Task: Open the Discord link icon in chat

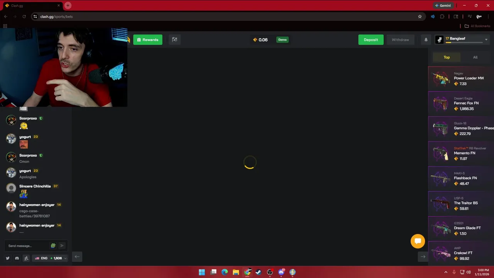Action: 17,258
